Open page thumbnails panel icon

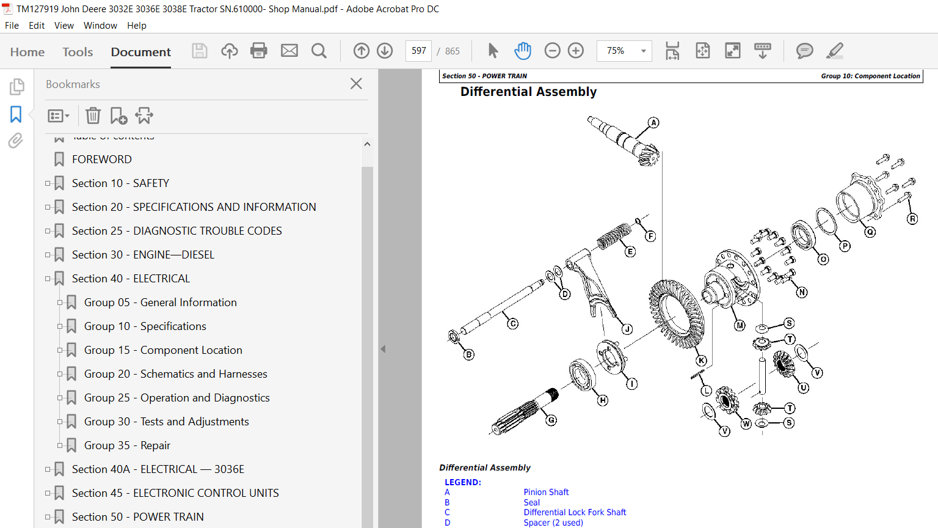[16, 87]
